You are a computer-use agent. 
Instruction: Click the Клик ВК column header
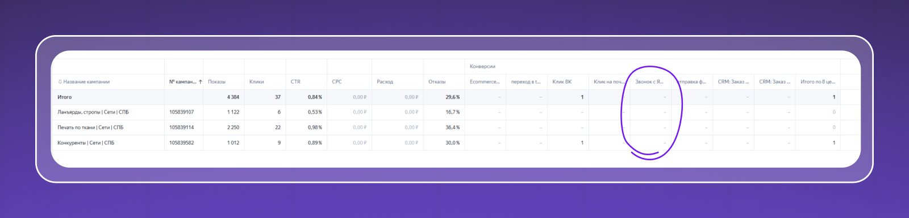(562, 82)
